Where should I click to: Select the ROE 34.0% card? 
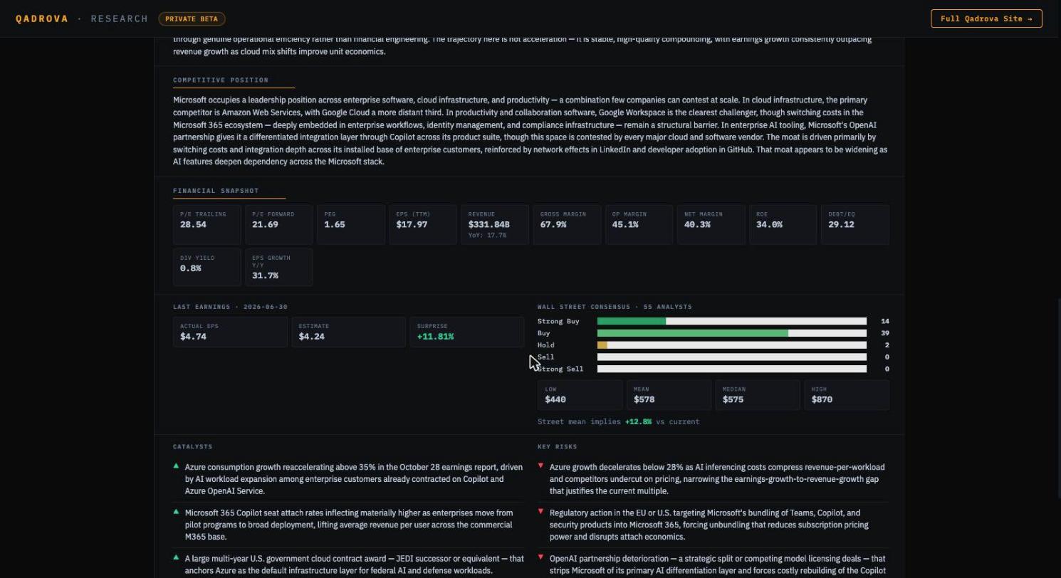[x=783, y=225]
